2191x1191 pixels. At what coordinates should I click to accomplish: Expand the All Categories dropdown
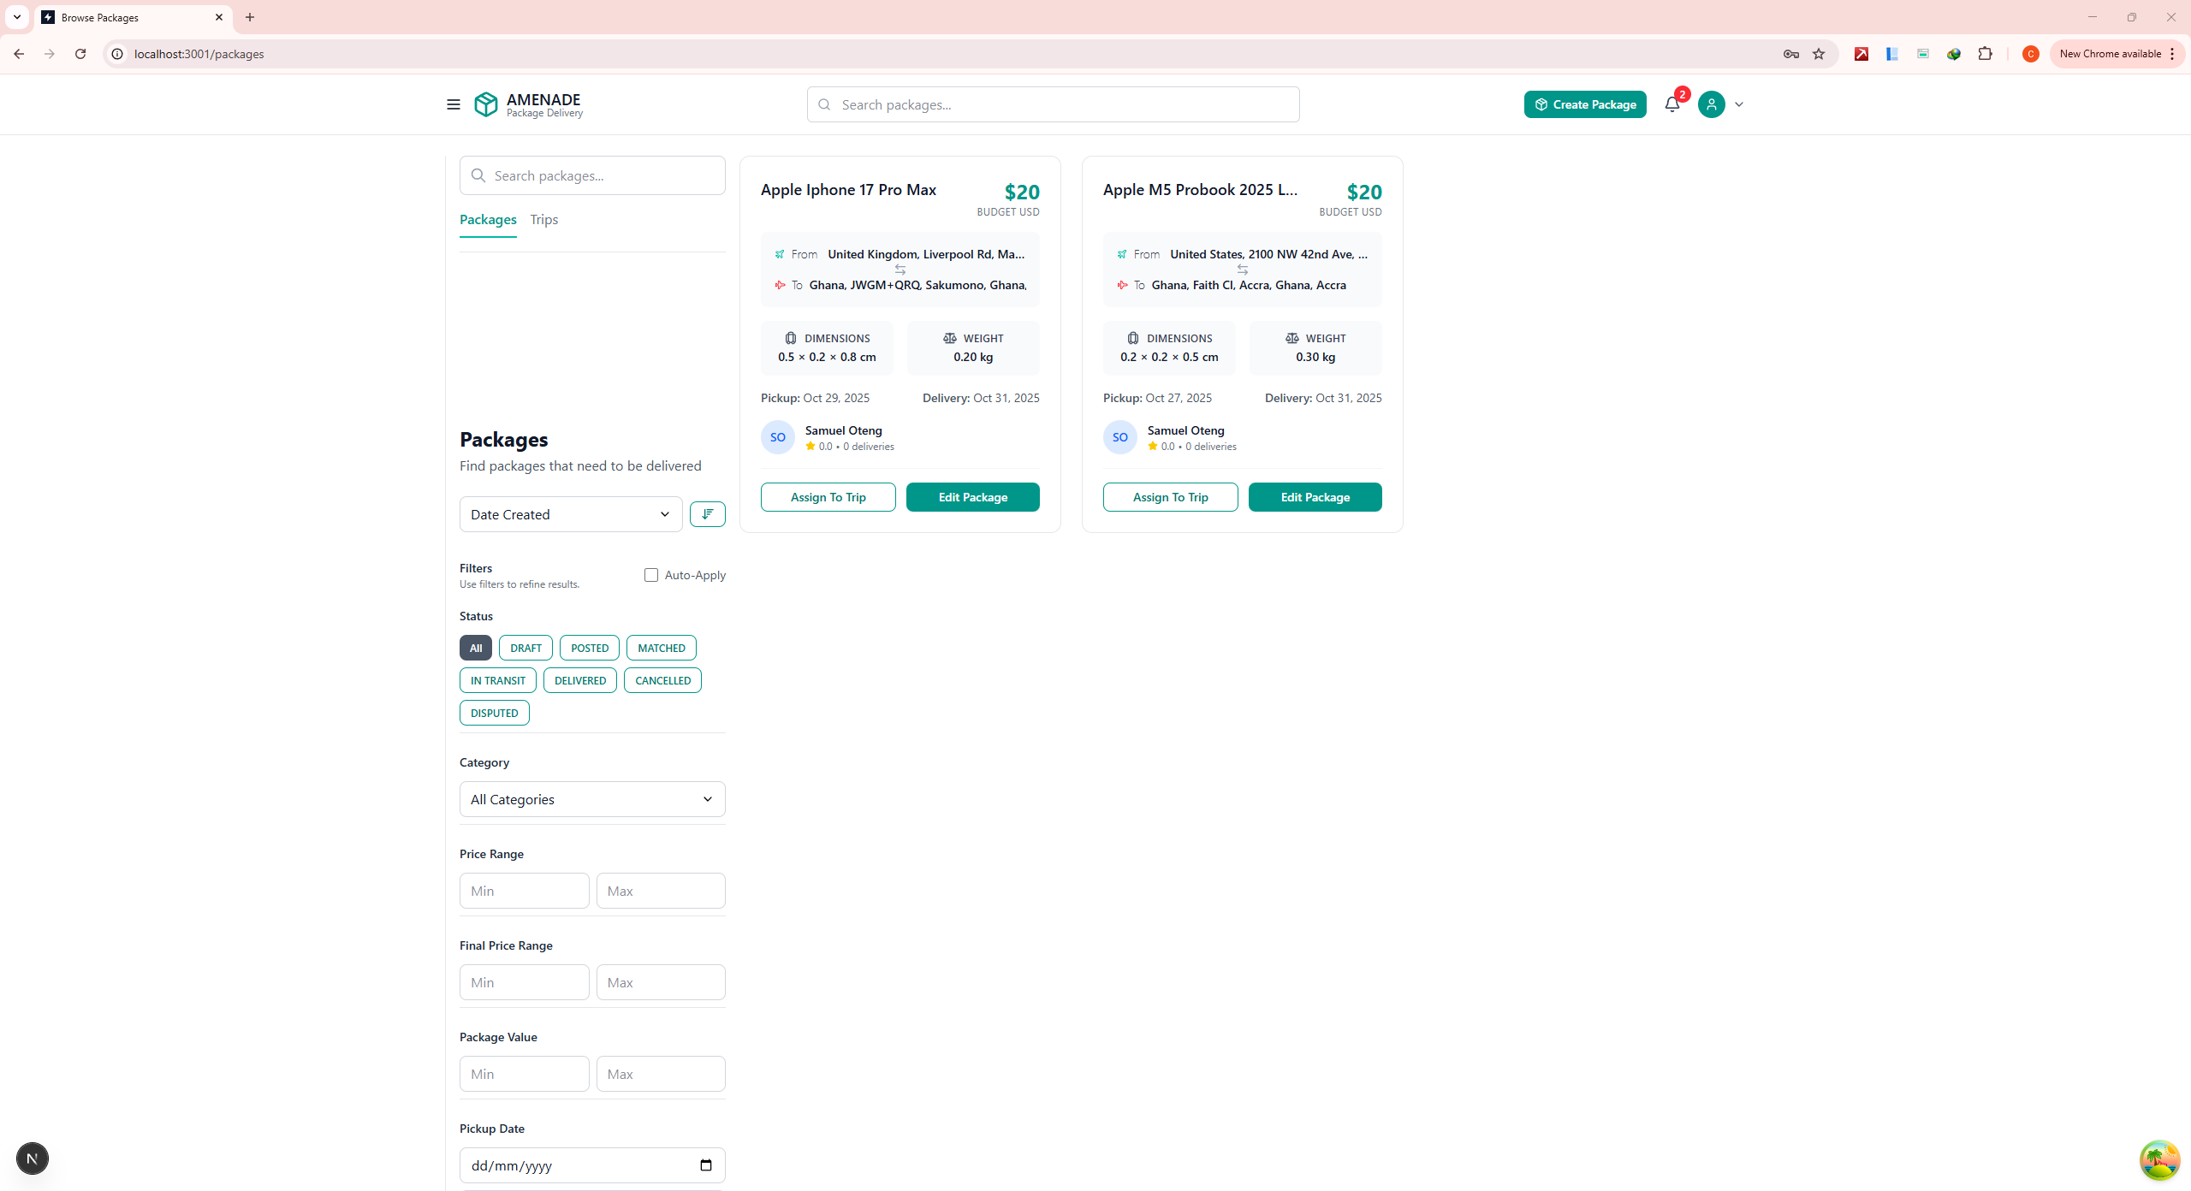(591, 799)
